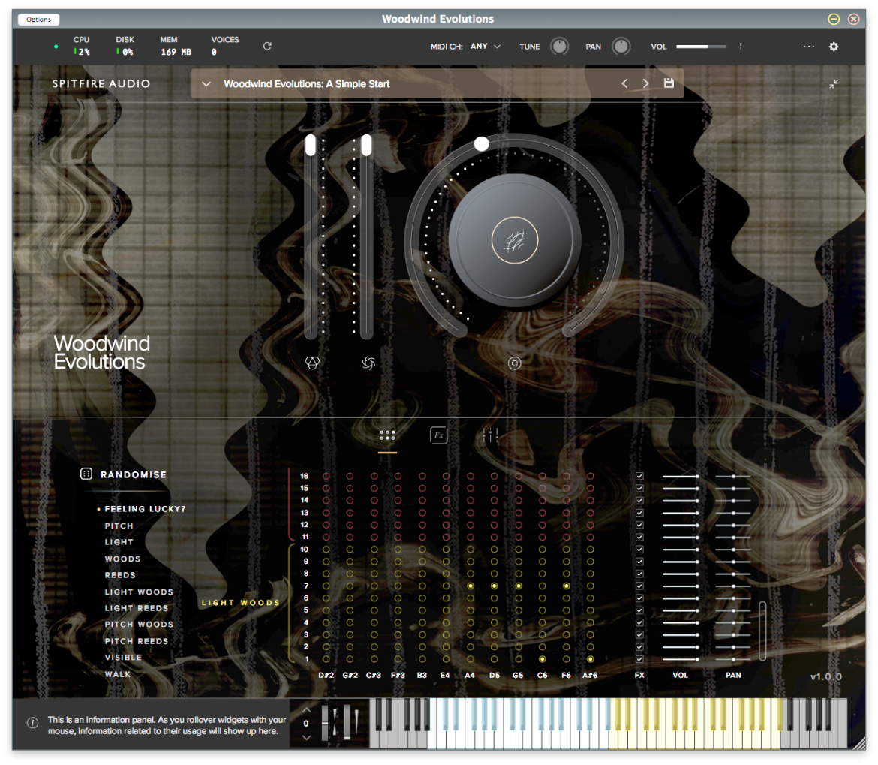The height and width of the screenshot is (765, 878).
Task: Open the MIDI CH dropdown set to ANY
Action: (x=485, y=47)
